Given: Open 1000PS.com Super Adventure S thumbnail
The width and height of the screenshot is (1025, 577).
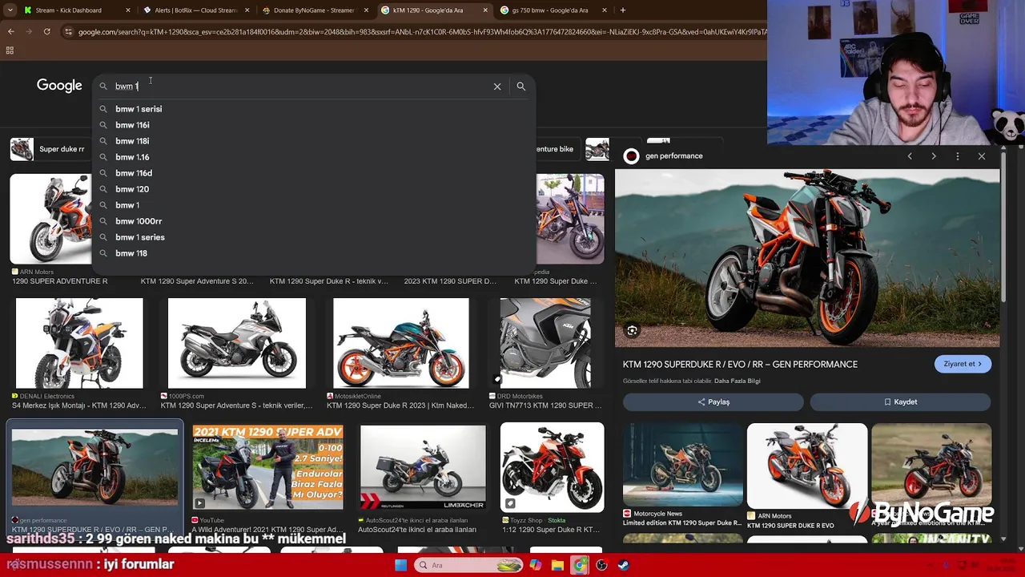Looking at the screenshot, I should click(237, 343).
